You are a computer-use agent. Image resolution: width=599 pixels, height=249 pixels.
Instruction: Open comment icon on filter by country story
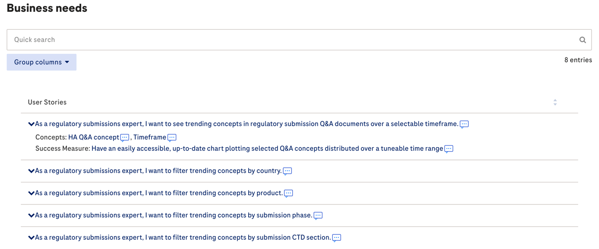[x=287, y=171]
